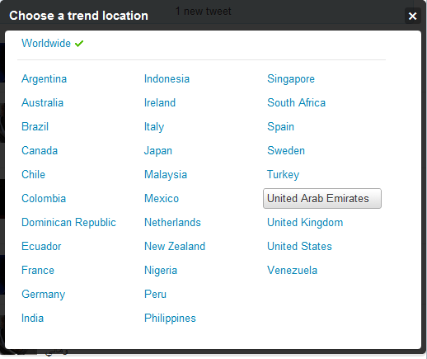
Task: Choose Netherlands trend location
Action: (x=172, y=222)
